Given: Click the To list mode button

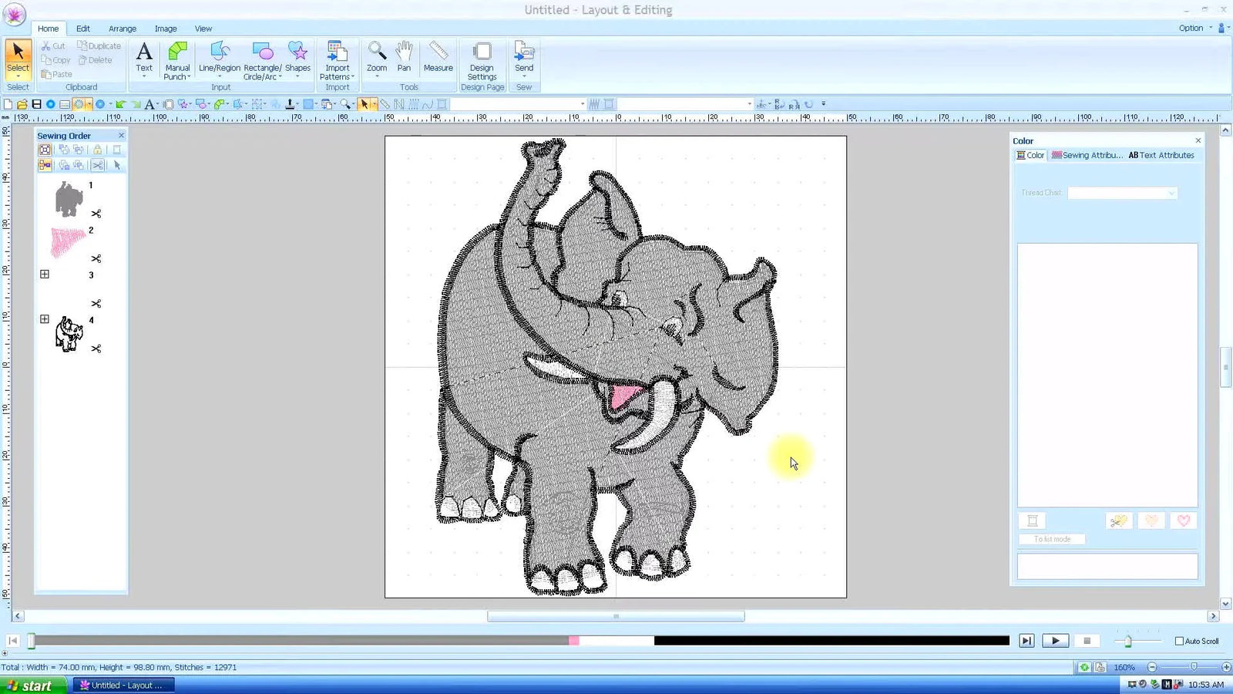Looking at the screenshot, I should click(x=1051, y=539).
